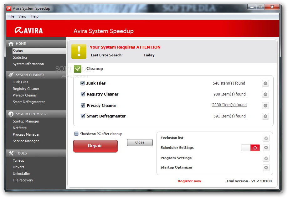The width and height of the screenshot is (288, 198).
Task: Click the green Cleanup checkmark icon
Action: [78, 69]
